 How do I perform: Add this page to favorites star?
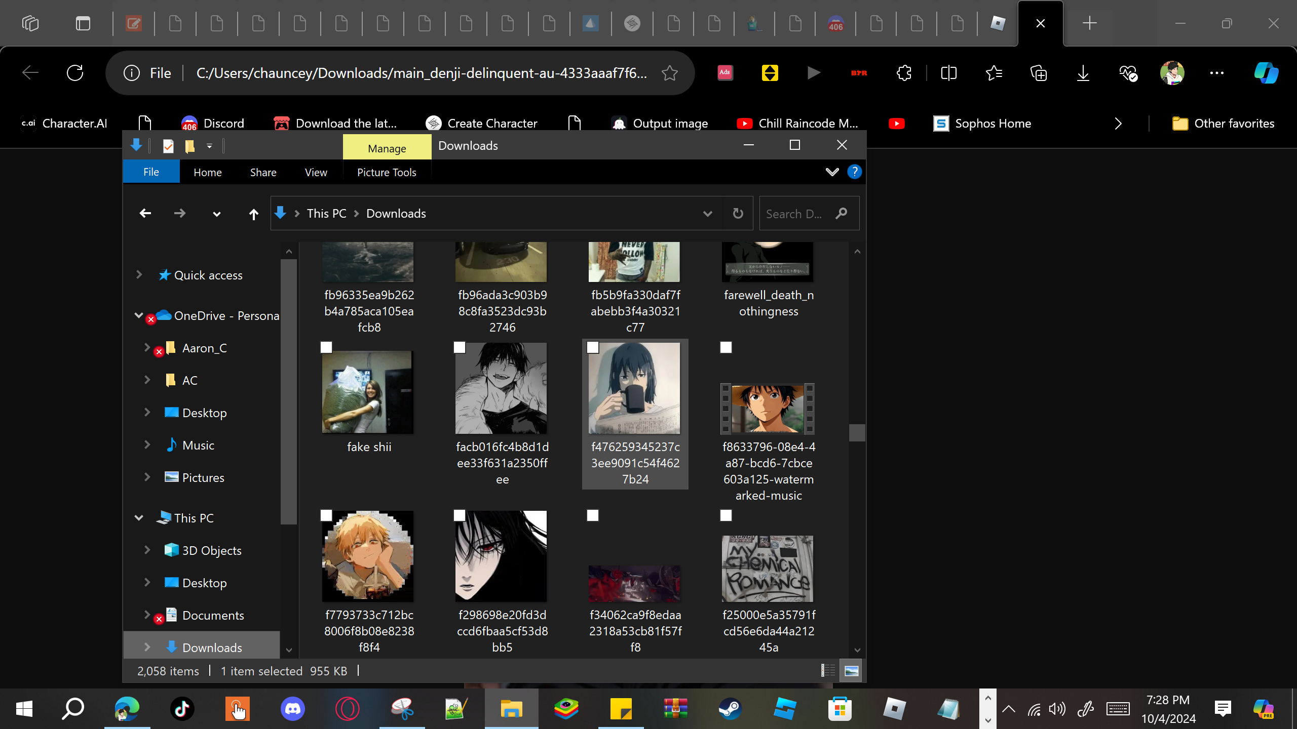click(x=670, y=73)
